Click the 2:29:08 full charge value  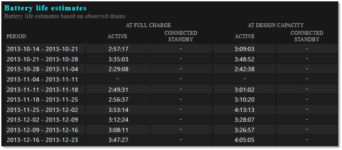[x=118, y=69]
